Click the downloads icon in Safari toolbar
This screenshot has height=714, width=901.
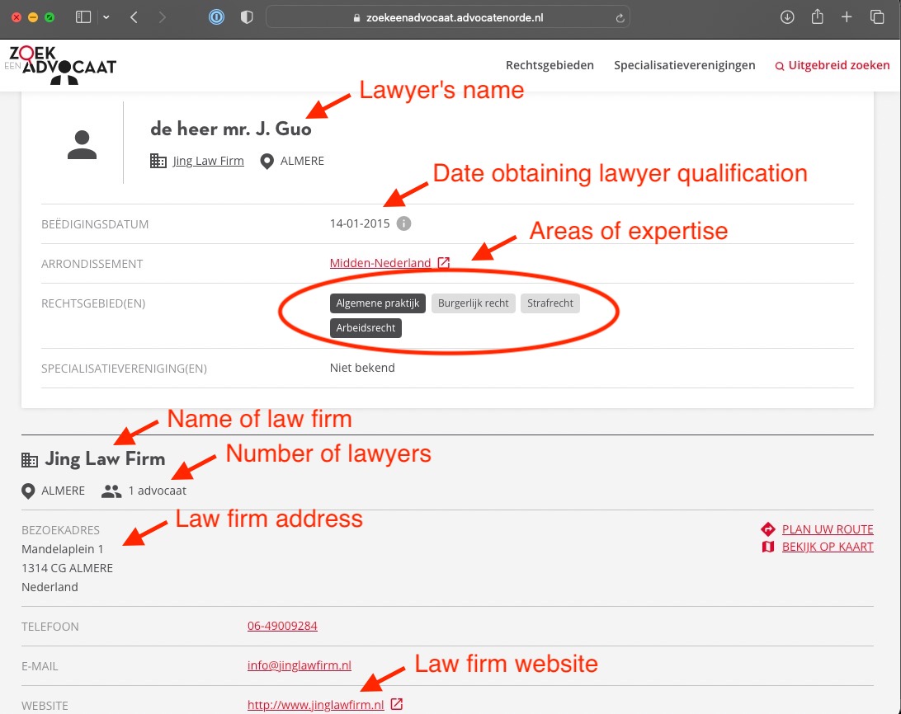coord(786,16)
